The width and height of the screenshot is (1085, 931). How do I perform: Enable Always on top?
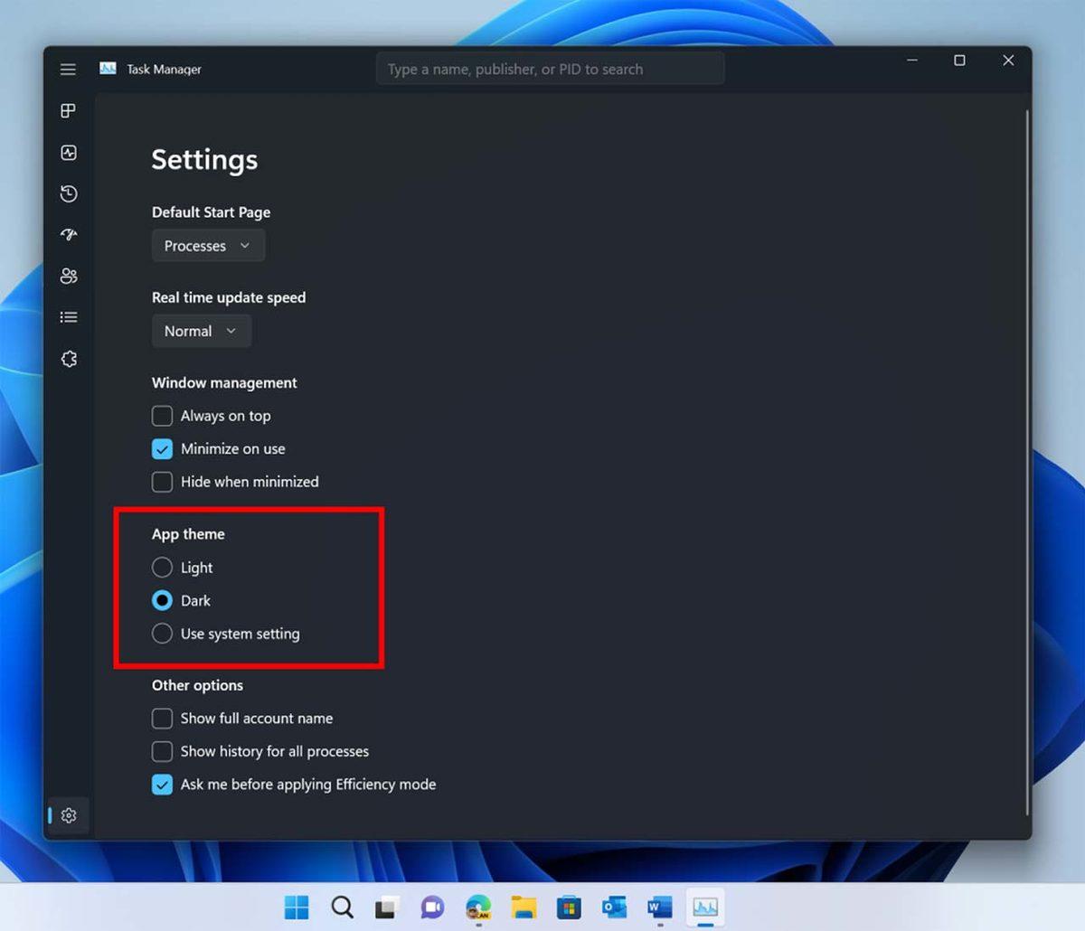162,416
